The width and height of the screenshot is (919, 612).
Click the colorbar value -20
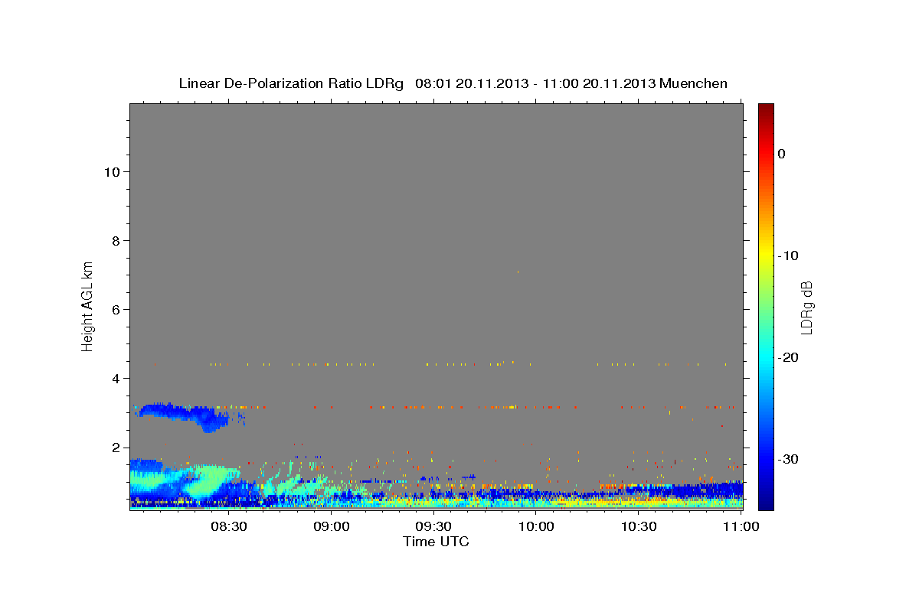click(x=787, y=357)
